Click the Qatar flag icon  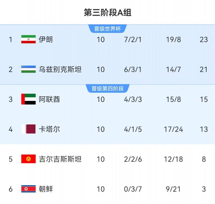[x=28, y=129]
